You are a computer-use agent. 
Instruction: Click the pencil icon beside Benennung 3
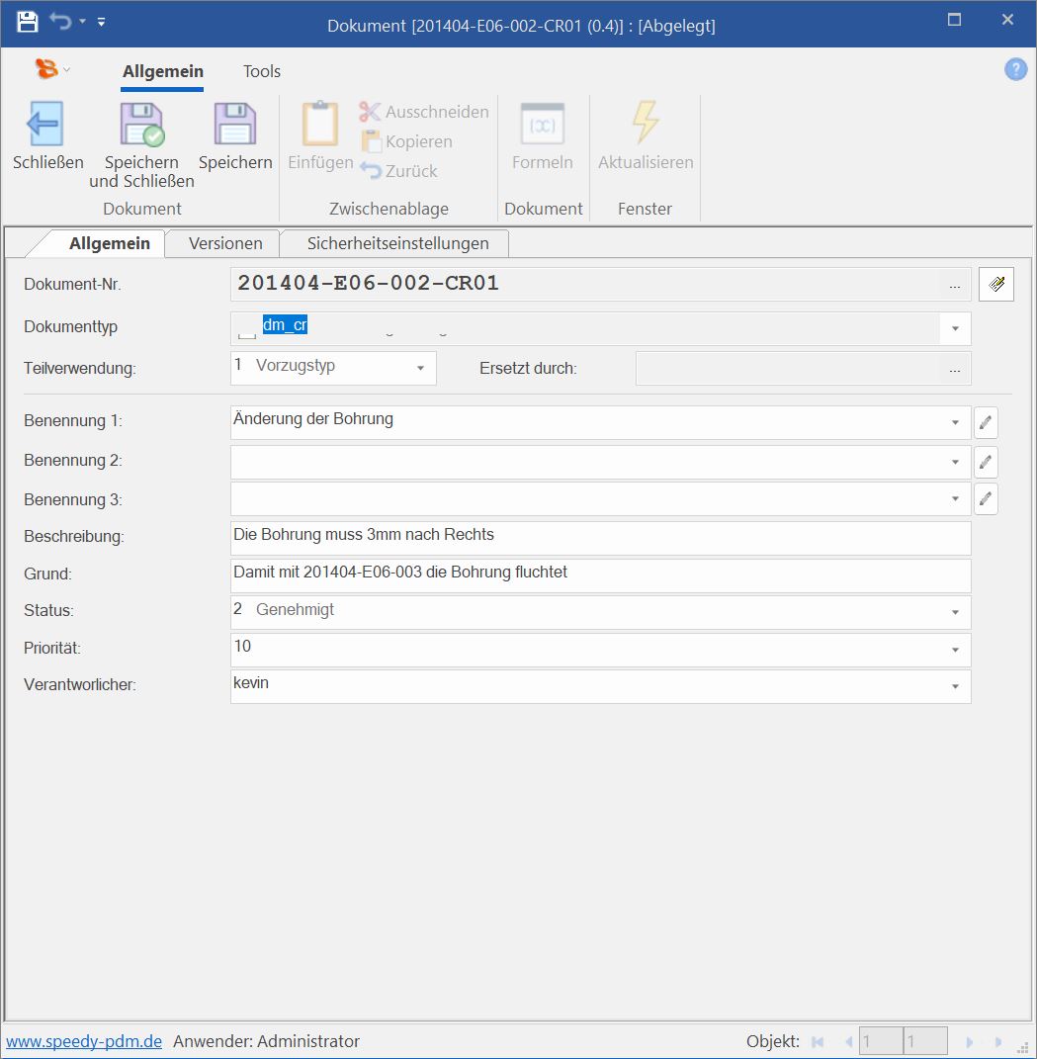986,499
